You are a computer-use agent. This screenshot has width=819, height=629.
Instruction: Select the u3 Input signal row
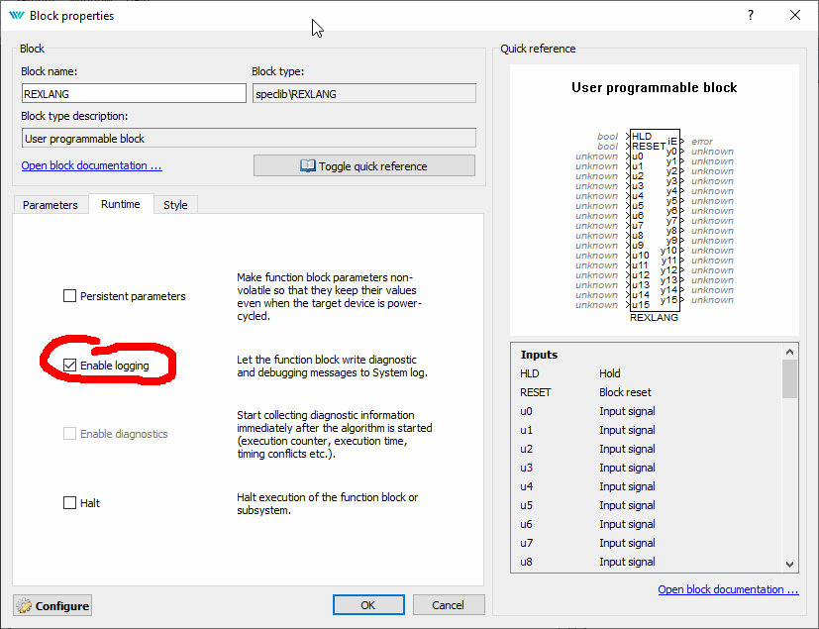click(x=646, y=468)
